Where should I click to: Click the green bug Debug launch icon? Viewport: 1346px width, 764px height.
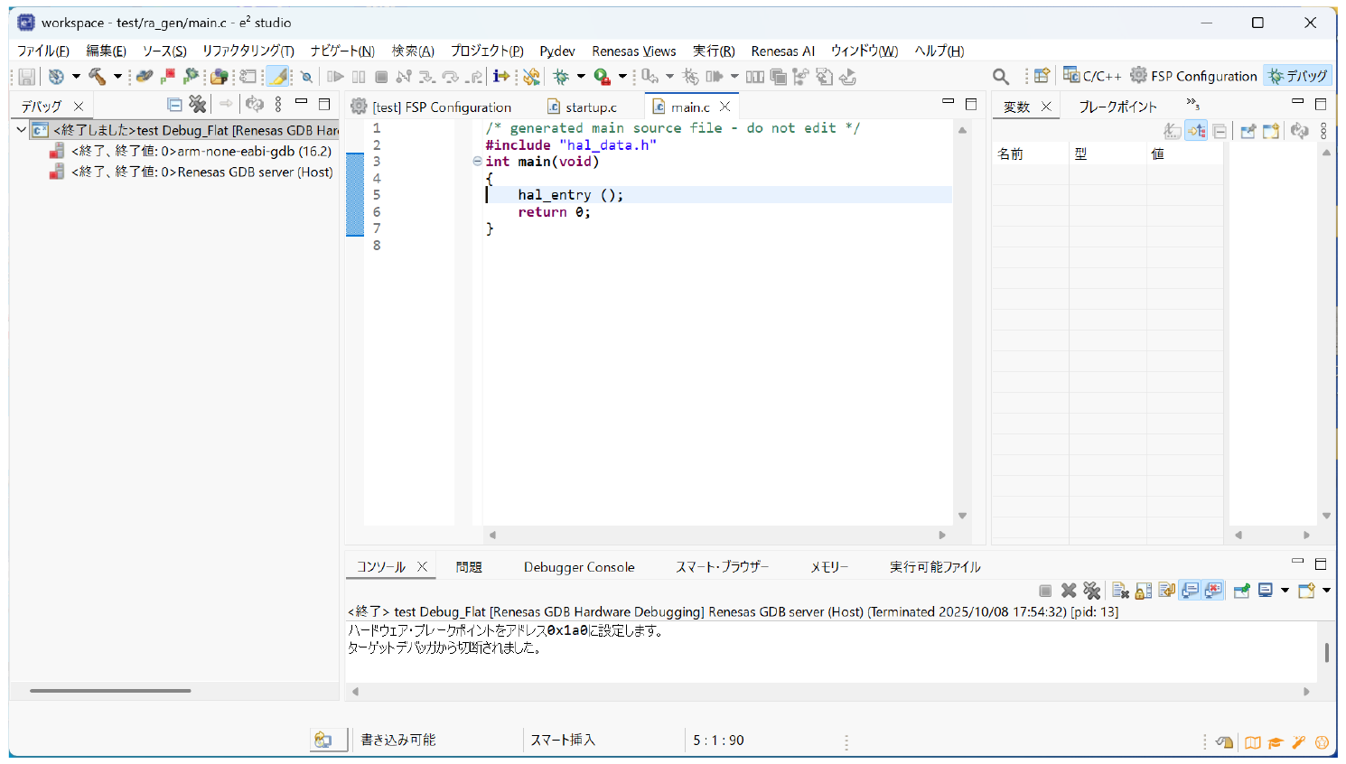(561, 77)
